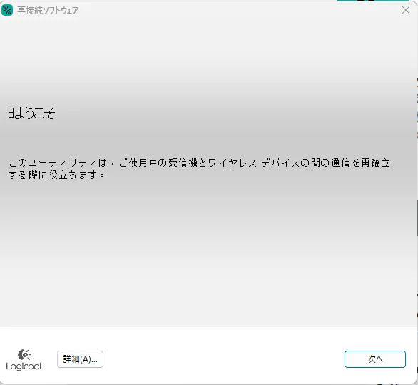Proceed by clicking the 次へ button
The height and width of the screenshot is (385, 418).
375,359
